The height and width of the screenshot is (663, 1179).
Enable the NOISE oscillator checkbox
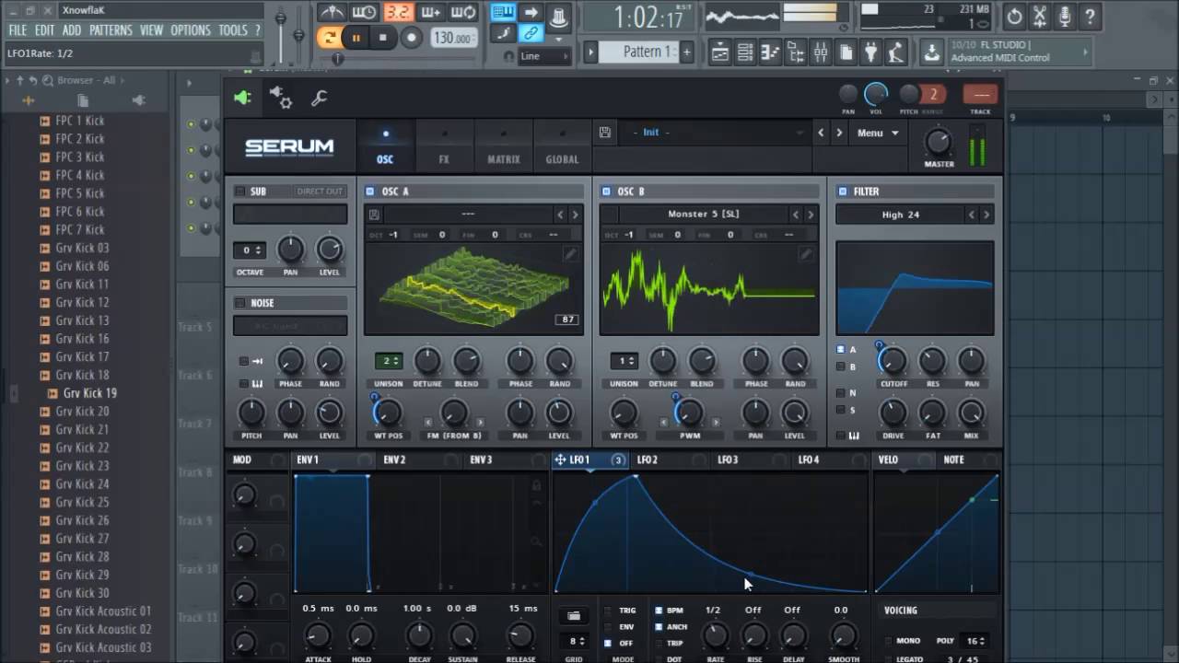pyautogui.click(x=239, y=303)
